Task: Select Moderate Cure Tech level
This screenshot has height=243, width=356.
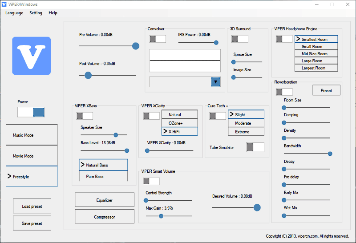Action: (246, 123)
